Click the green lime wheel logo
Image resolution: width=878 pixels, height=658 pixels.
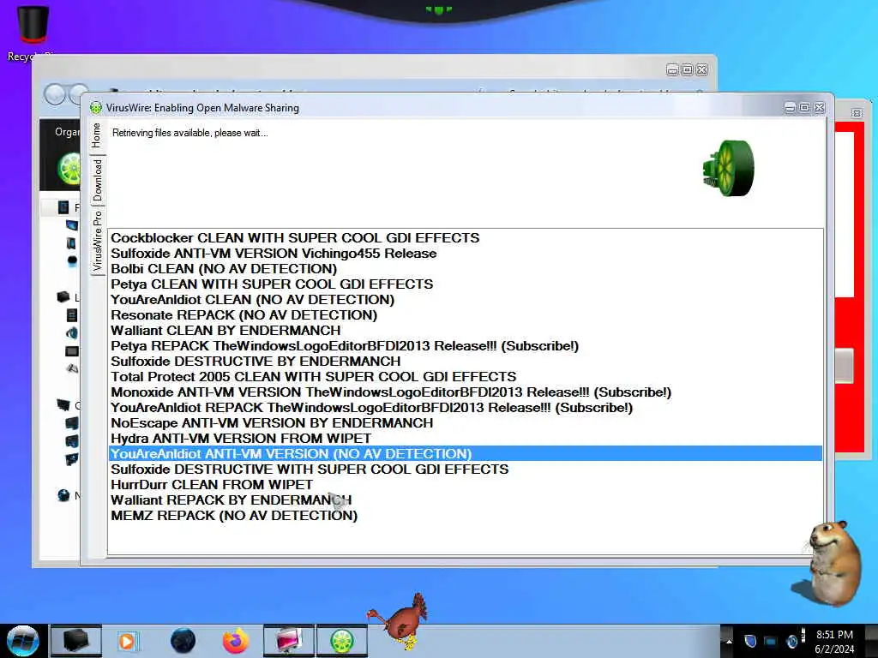pos(729,168)
